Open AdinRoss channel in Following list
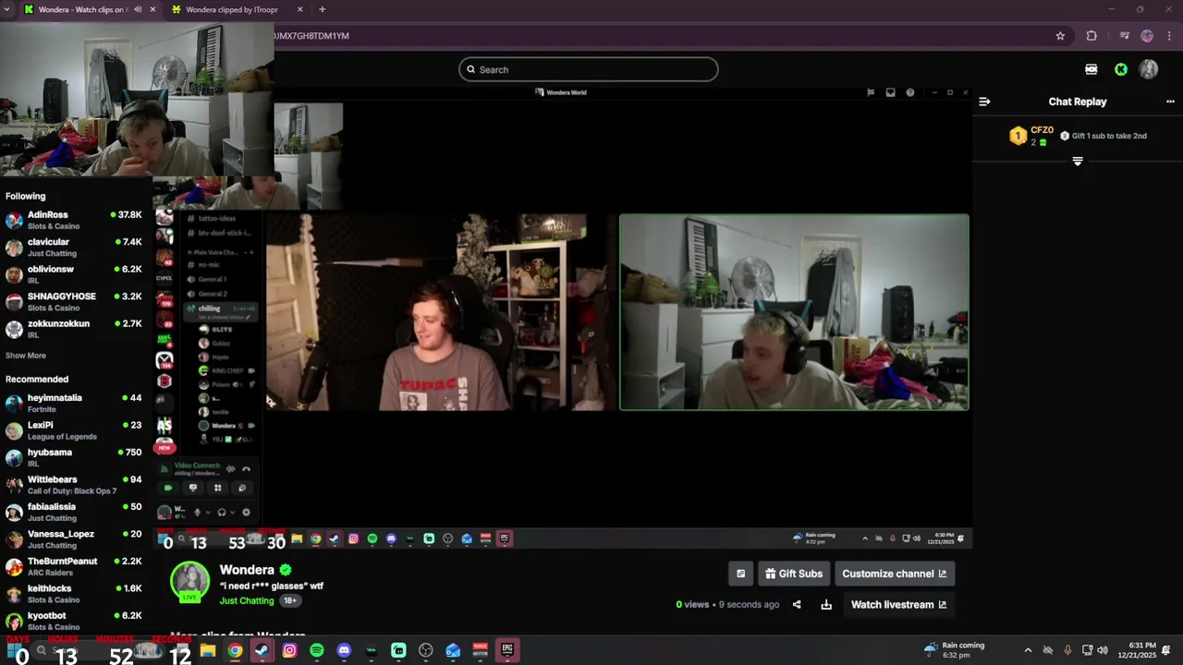The width and height of the screenshot is (1183, 665). point(74,220)
